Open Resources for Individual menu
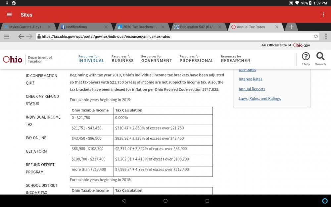 (x=91, y=59)
